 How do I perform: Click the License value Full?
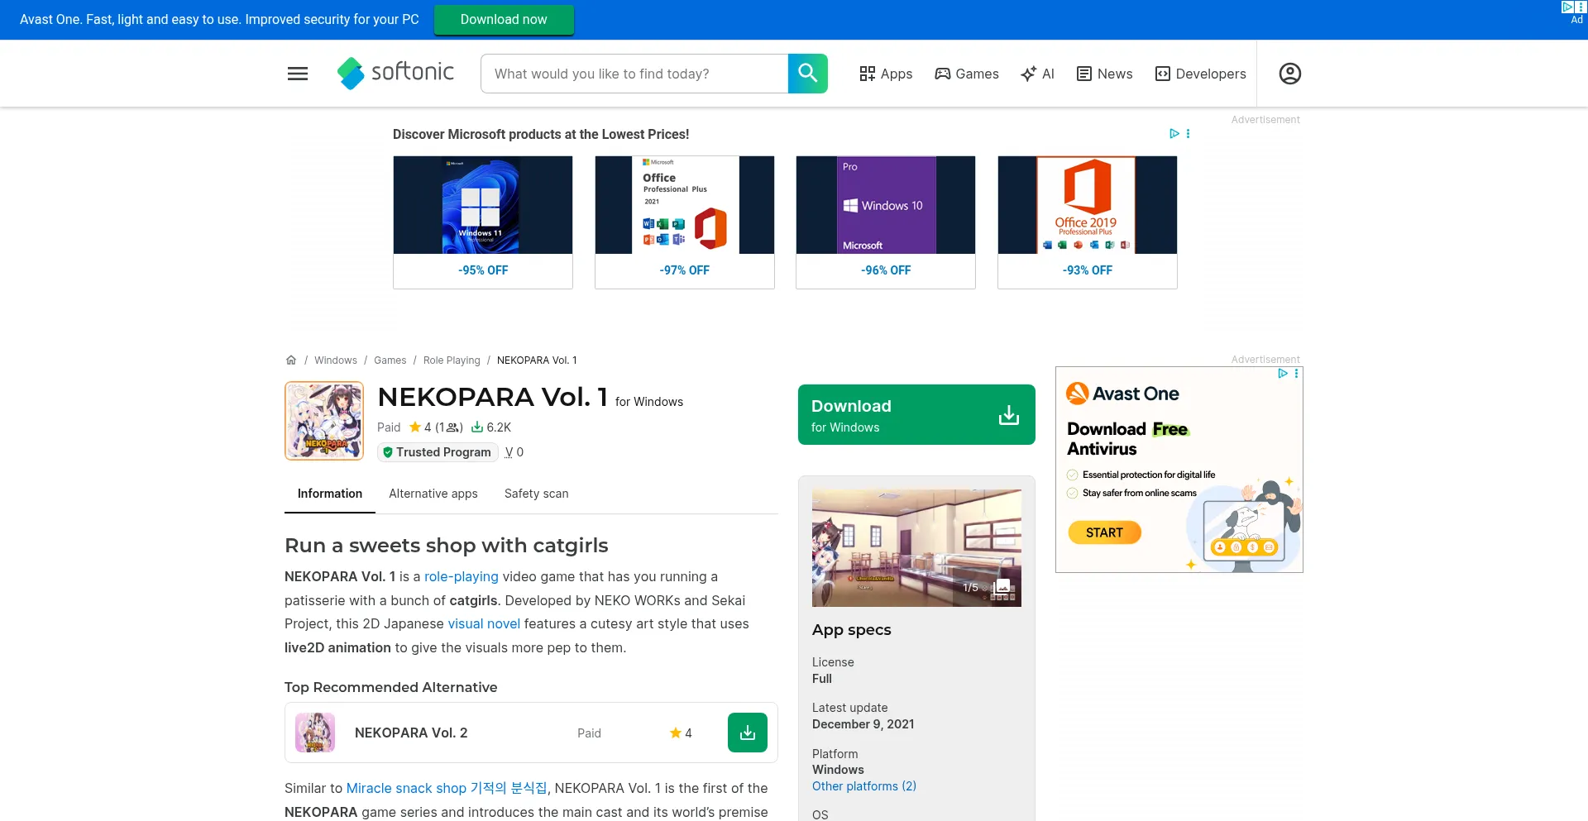[822, 679]
